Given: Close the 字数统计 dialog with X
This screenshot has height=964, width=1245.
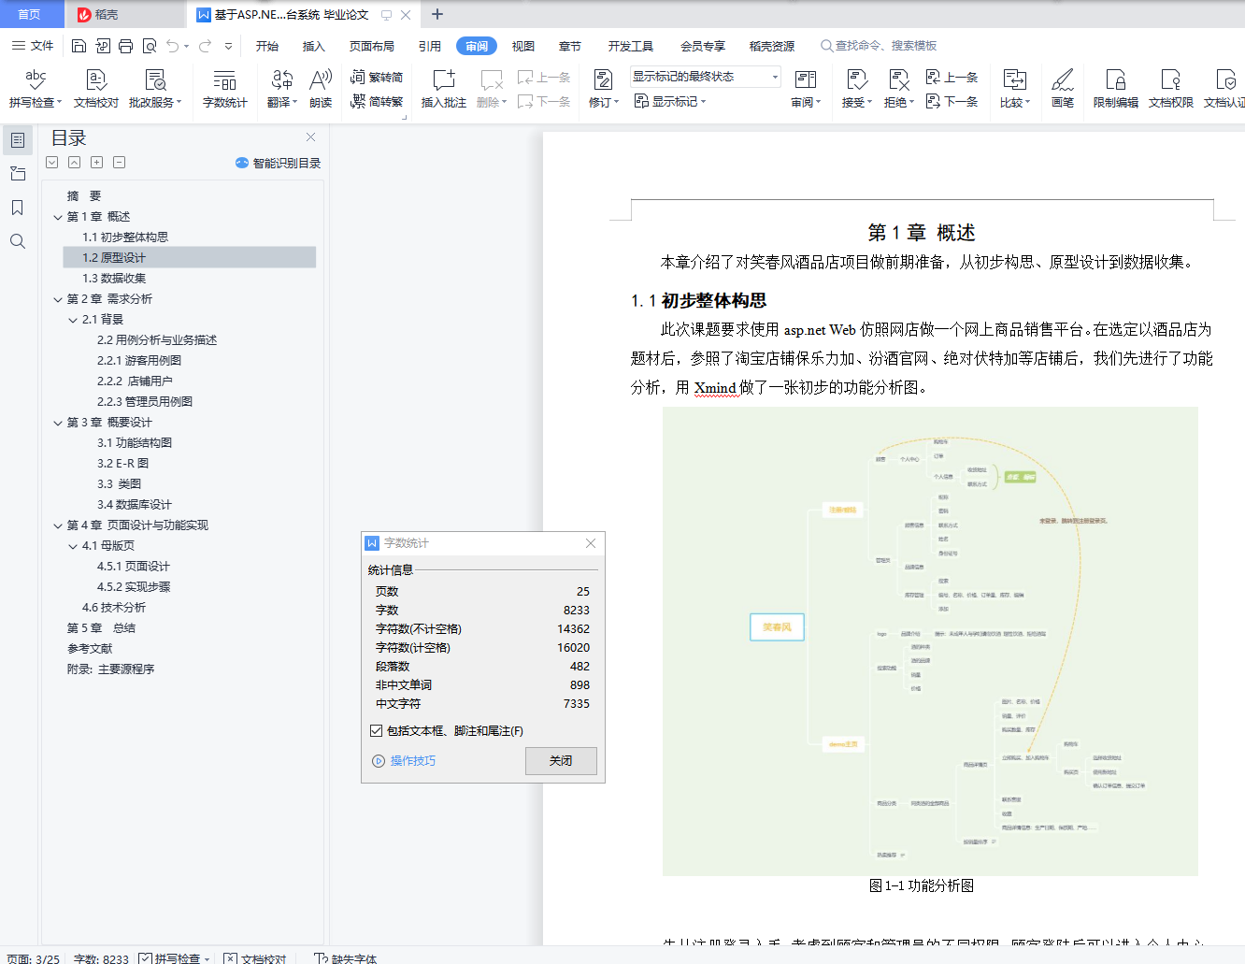Looking at the screenshot, I should pyautogui.click(x=591, y=543).
